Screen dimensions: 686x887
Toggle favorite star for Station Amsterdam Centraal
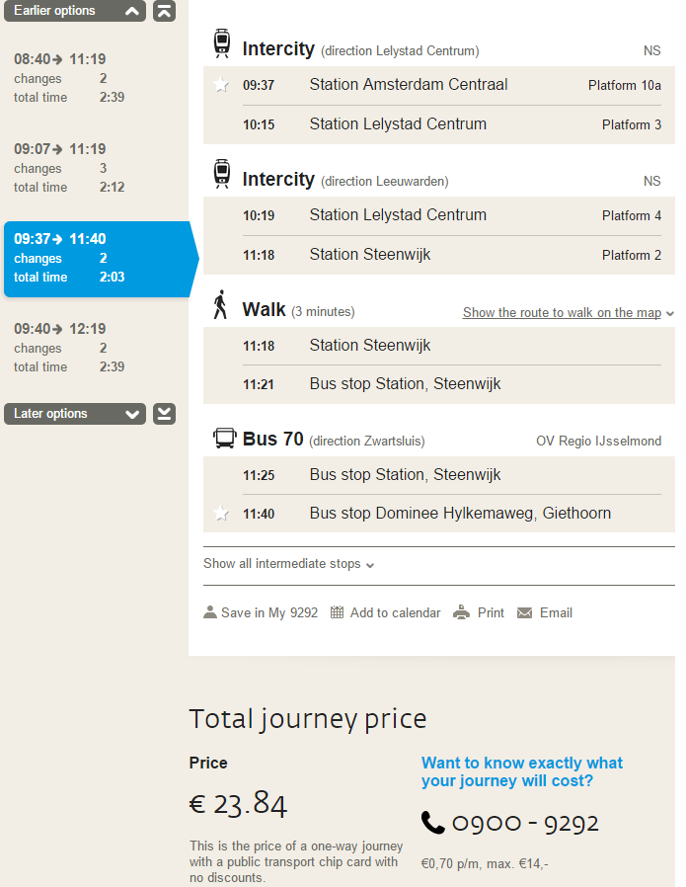(x=221, y=85)
